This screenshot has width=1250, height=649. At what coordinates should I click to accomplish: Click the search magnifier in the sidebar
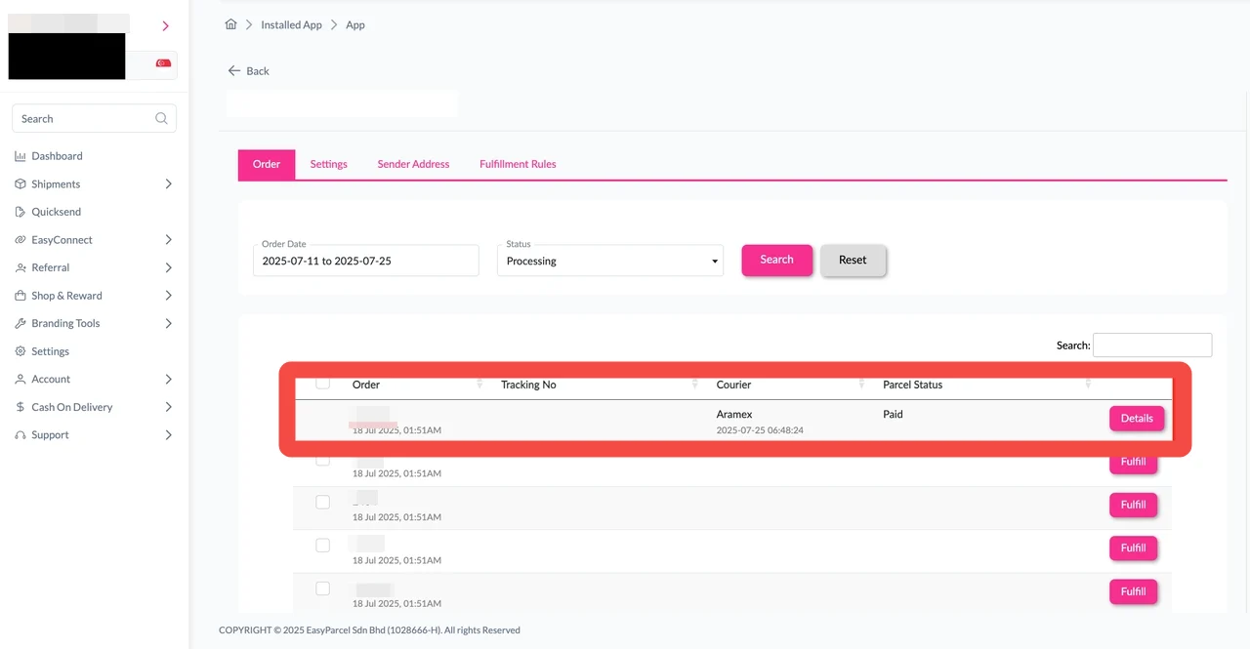160,117
